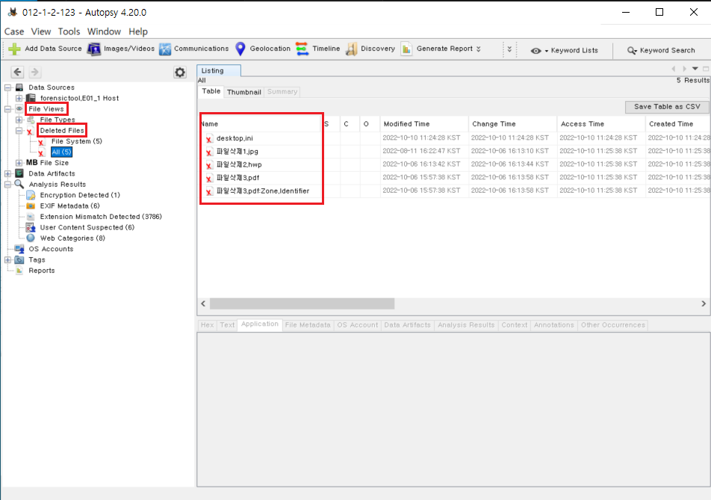Click the tree forward arrow button
This screenshot has height=500, width=711.
[x=34, y=72]
